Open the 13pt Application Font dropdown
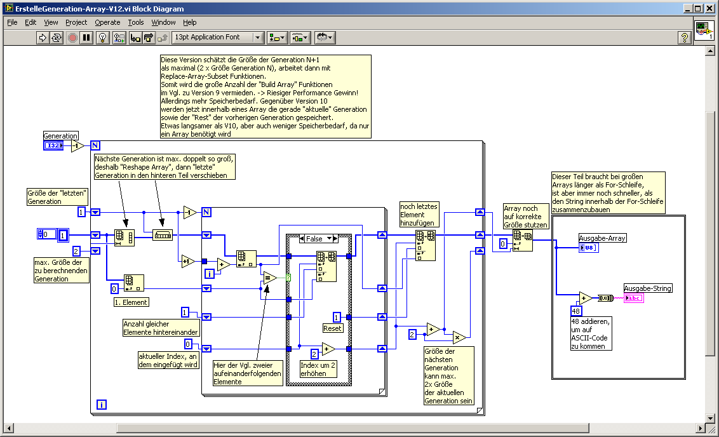Image resolution: width=719 pixels, height=437 pixels. (x=218, y=38)
